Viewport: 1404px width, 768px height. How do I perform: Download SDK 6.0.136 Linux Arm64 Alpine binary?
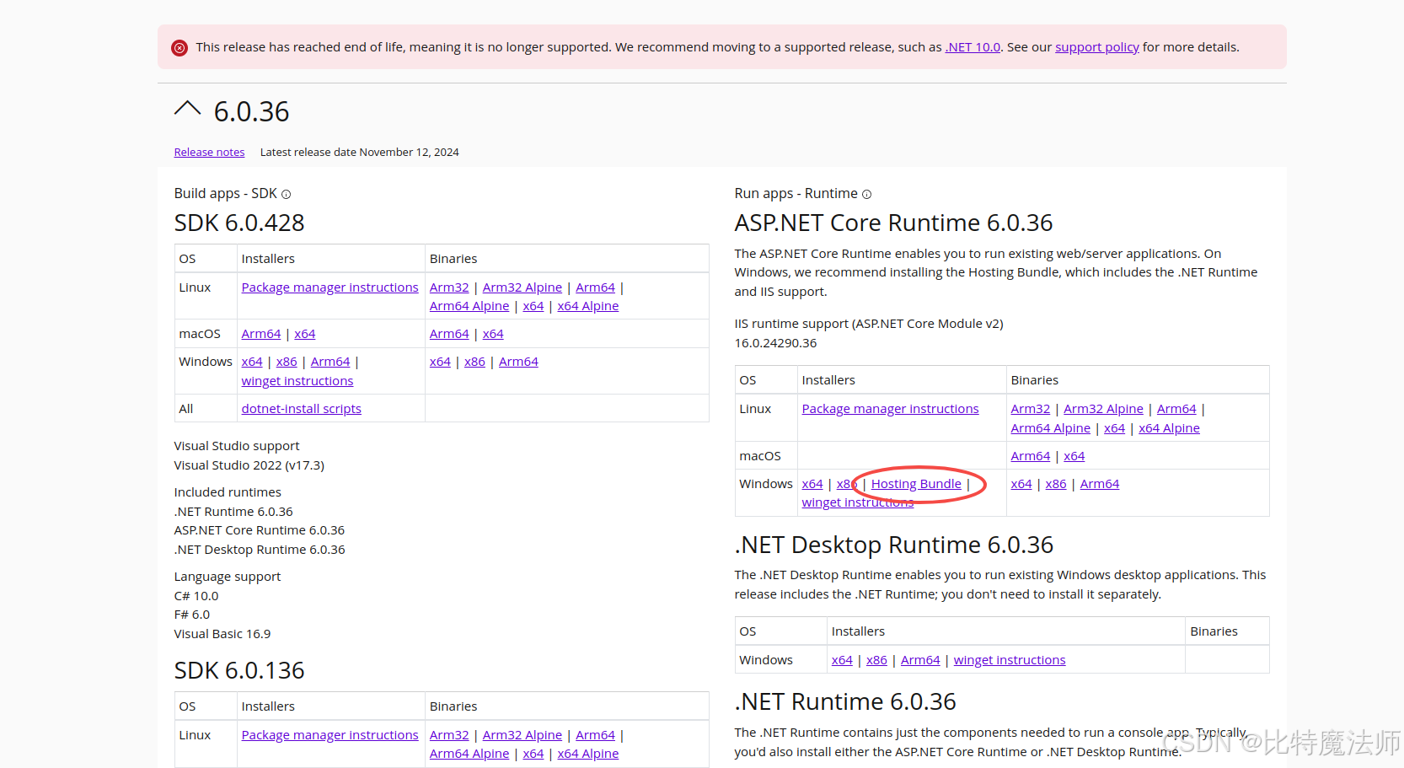(x=469, y=754)
